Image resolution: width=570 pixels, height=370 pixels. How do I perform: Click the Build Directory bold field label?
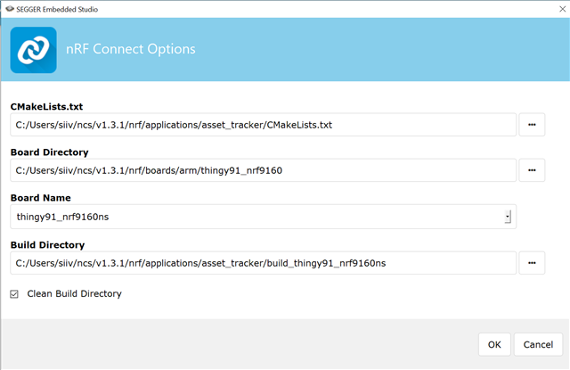(47, 245)
